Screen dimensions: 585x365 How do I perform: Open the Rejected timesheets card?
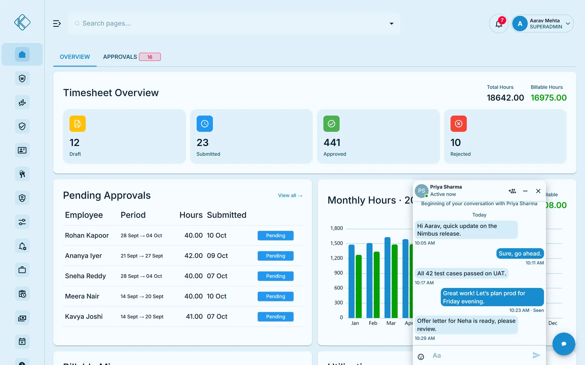[x=505, y=137]
